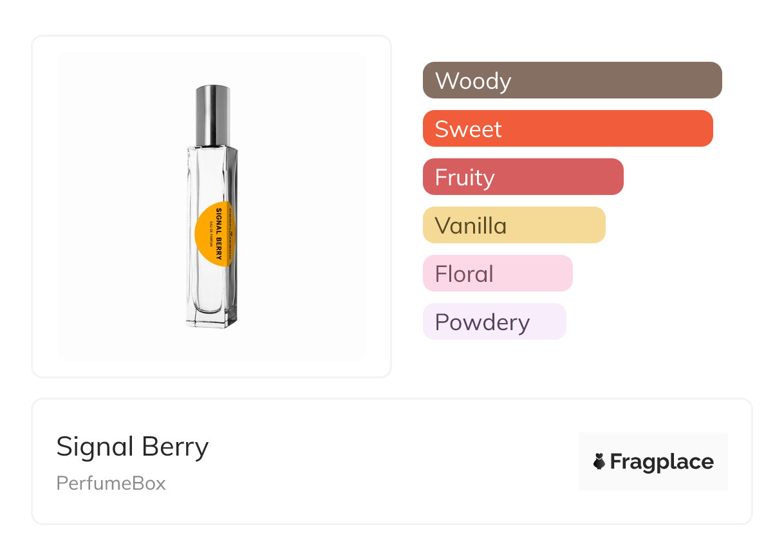The width and height of the screenshot is (784, 556).
Task: Click the small EAU DE PARFUM bottle text
Action: [211, 234]
